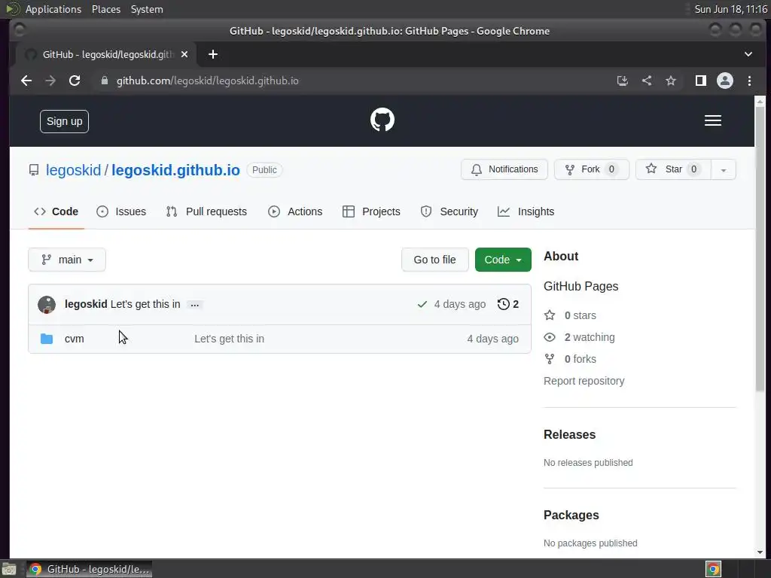The height and width of the screenshot is (578, 771).
Task: Open commit history showing 2 commits
Action: (x=508, y=304)
